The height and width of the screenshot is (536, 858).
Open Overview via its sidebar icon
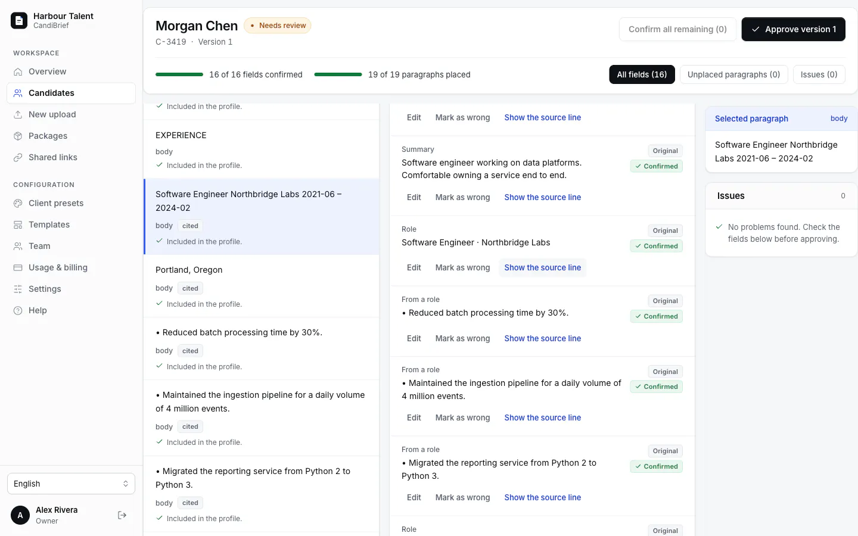[x=18, y=71]
